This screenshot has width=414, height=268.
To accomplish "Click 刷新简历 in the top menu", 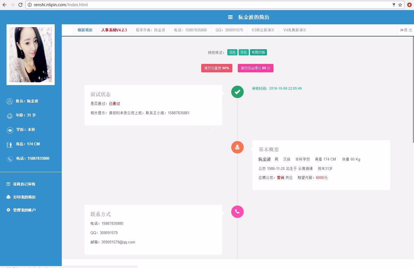I will pyautogui.click(x=85, y=30).
